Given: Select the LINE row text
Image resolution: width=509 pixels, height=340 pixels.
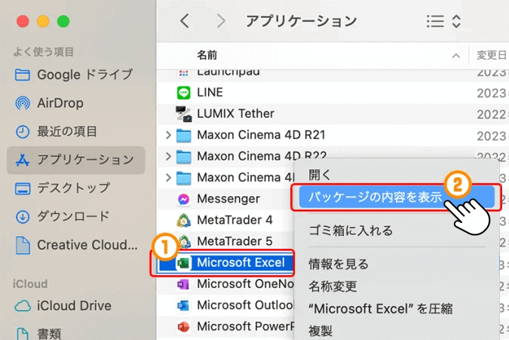Looking at the screenshot, I should click(x=210, y=93).
